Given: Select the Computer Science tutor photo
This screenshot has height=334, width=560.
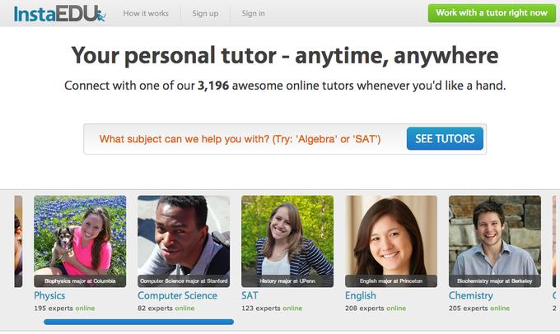Looking at the screenshot, I should pos(184,241).
